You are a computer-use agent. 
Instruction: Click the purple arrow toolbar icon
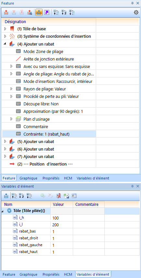click(46, 12)
